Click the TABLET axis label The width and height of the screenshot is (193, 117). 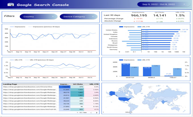(x=173, y=77)
